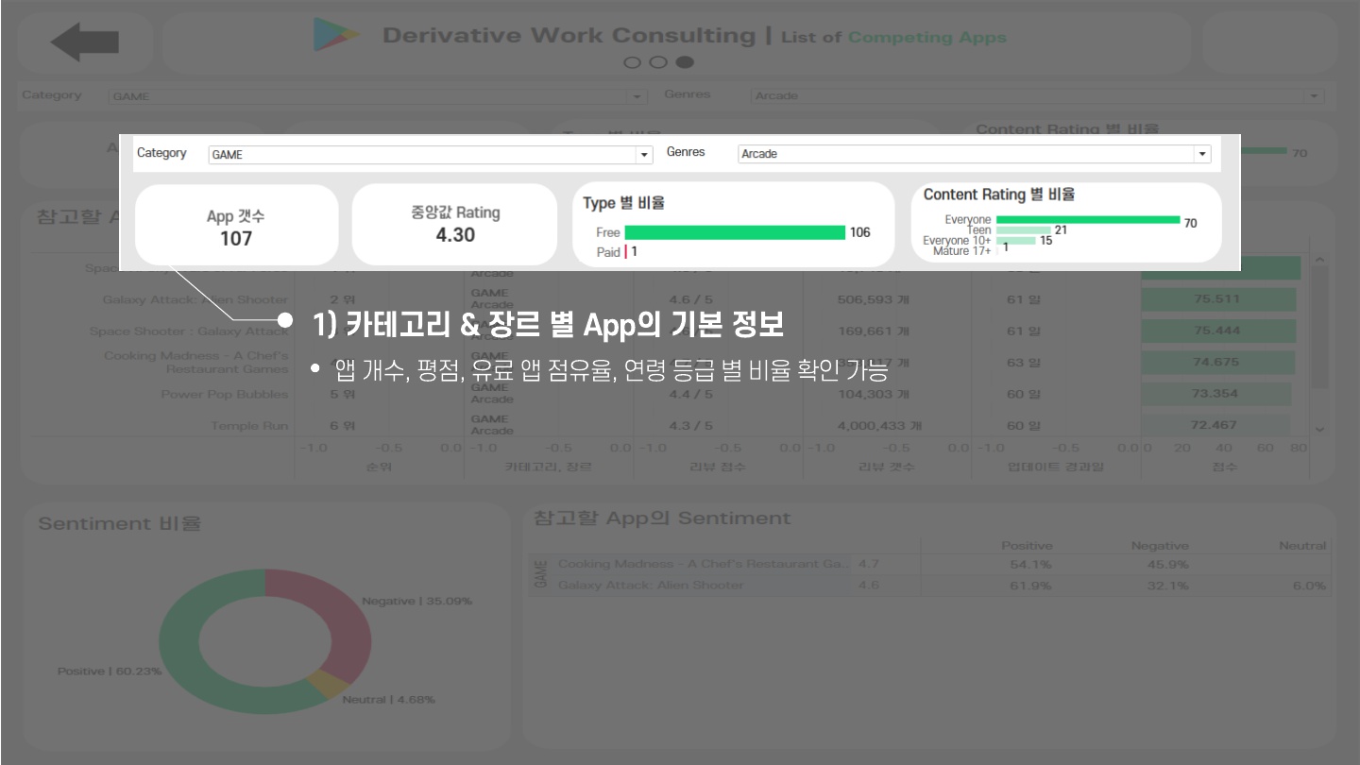
Task: Click the Mature 17+ bar
Action: [997, 251]
